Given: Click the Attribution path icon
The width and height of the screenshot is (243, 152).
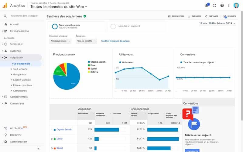Looking at the screenshot, I should 6,128.
